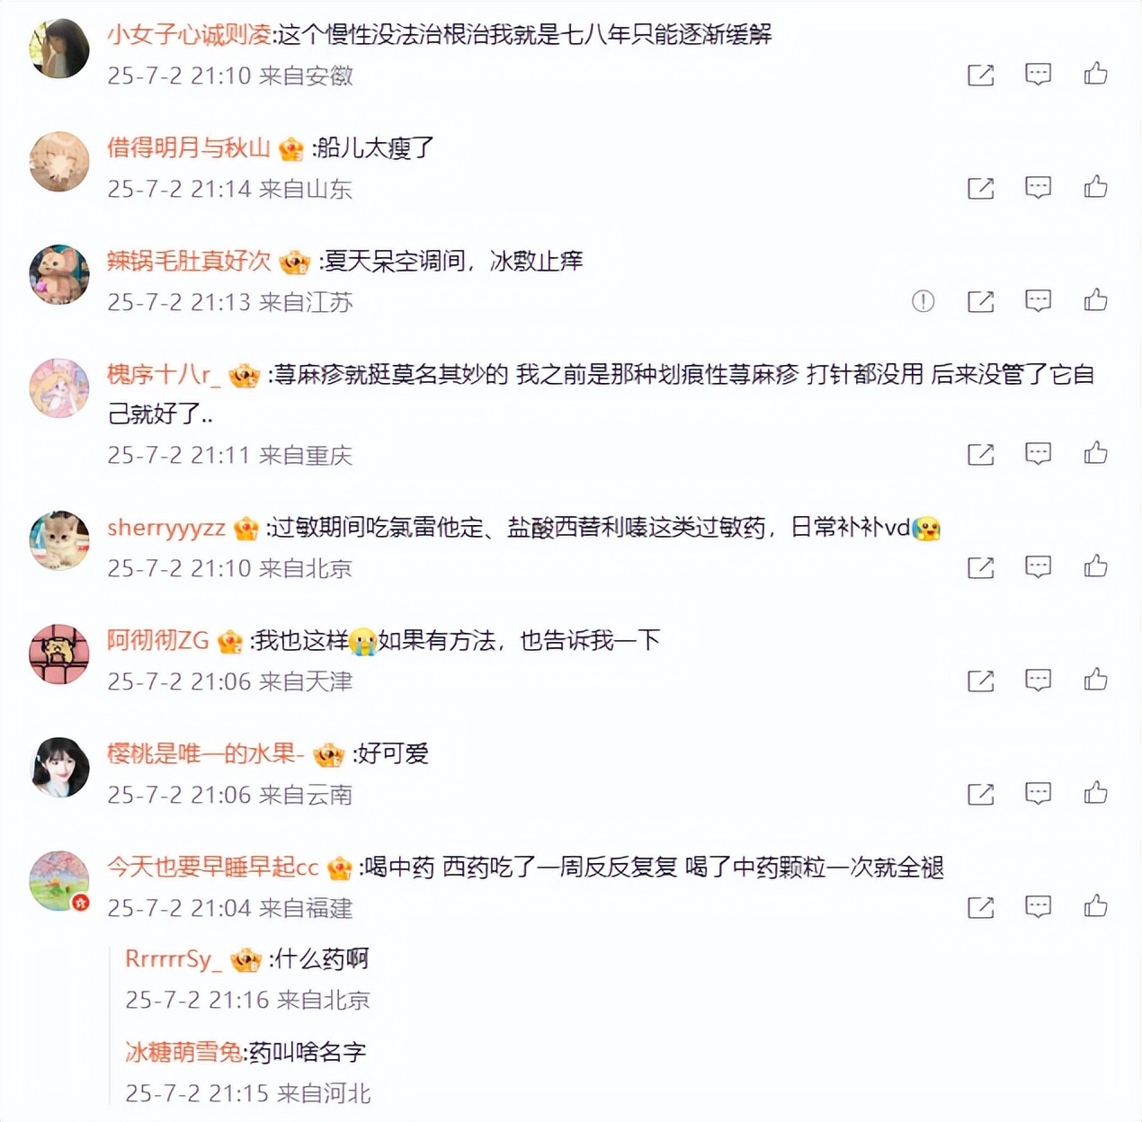1142x1122 pixels.
Task: Like the comment by 小女子心诚则凌
Action: 1095,74
